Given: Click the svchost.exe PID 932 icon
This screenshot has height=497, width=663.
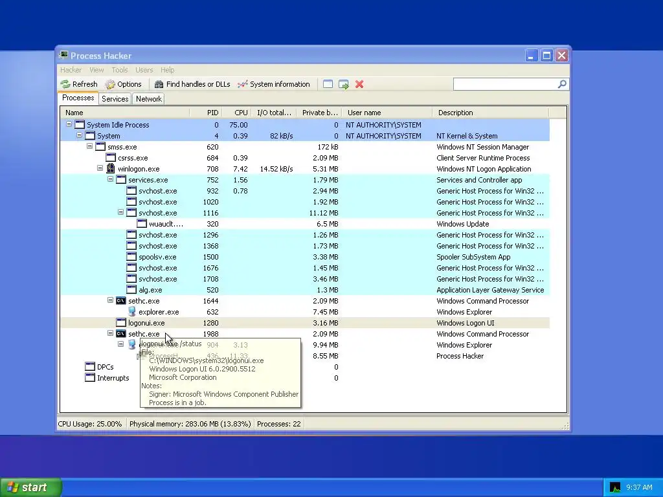Looking at the screenshot, I should pos(131,191).
